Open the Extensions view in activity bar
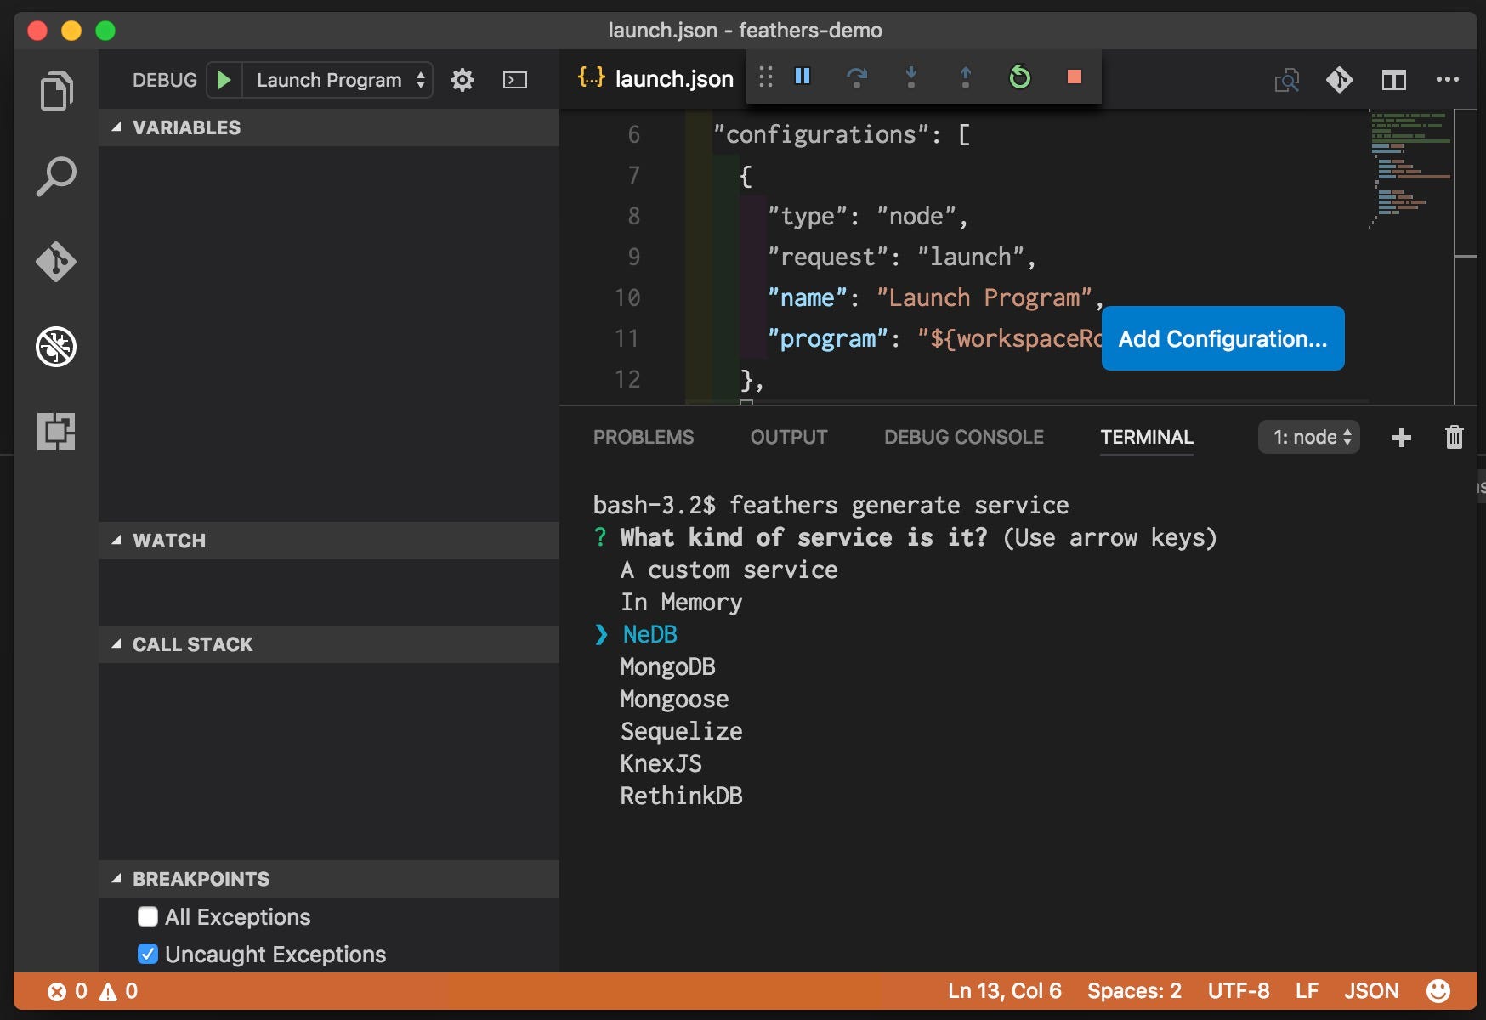The height and width of the screenshot is (1020, 1486). 56,432
